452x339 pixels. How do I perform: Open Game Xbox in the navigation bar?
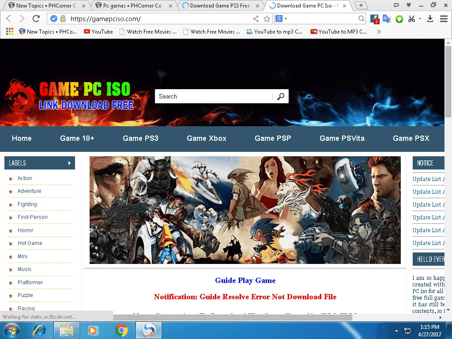(x=207, y=138)
